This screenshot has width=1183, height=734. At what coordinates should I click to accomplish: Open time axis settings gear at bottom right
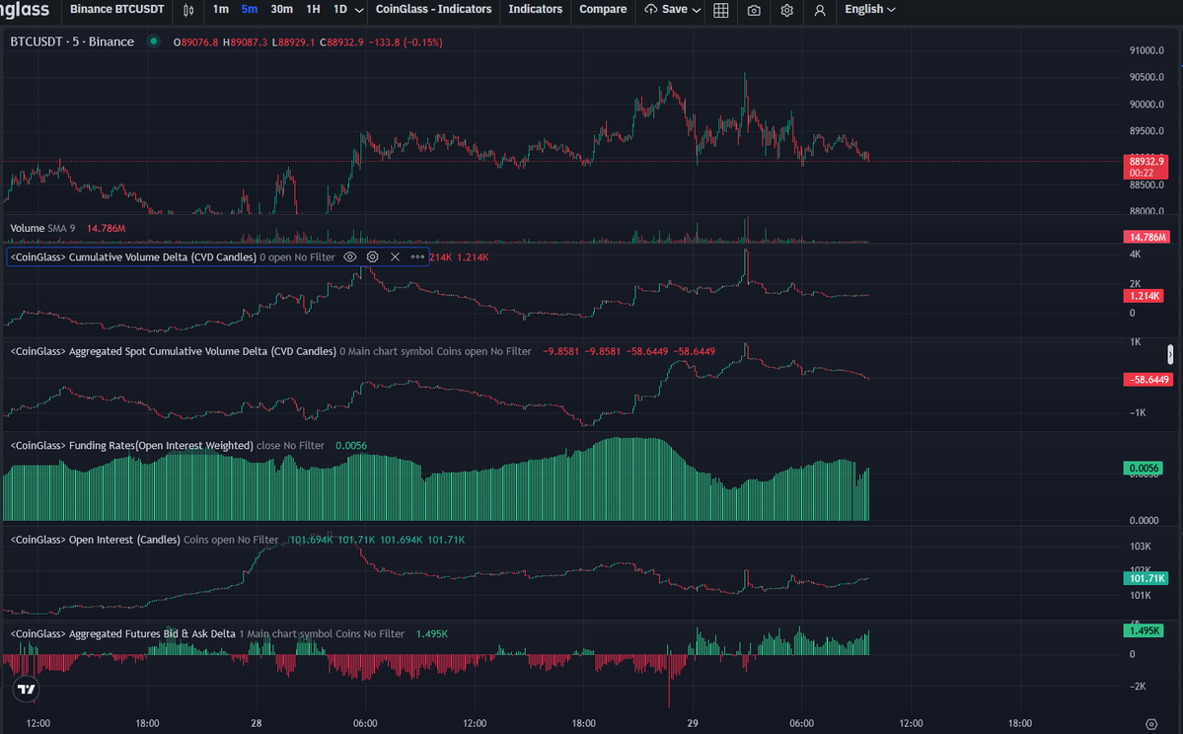click(1151, 723)
